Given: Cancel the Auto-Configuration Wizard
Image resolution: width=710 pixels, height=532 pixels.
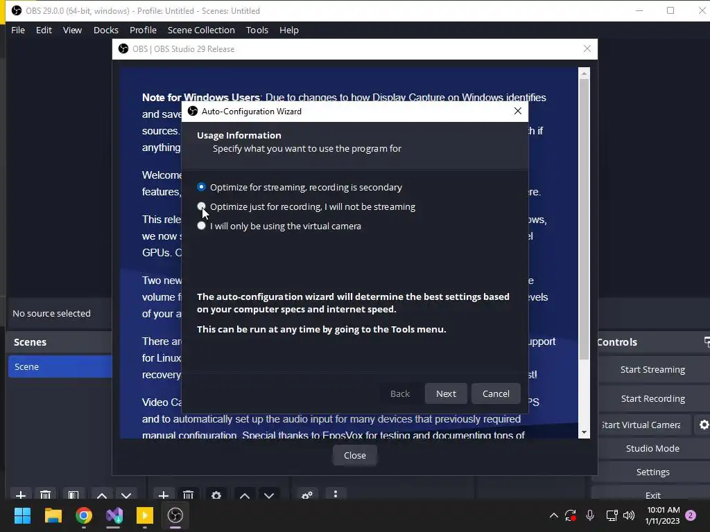Looking at the screenshot, I should click(496, 393).
